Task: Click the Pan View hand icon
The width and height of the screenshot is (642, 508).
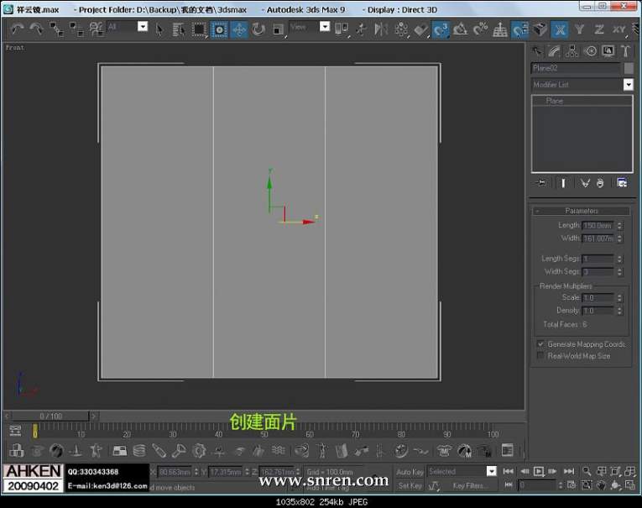Action: coord(601,485)
